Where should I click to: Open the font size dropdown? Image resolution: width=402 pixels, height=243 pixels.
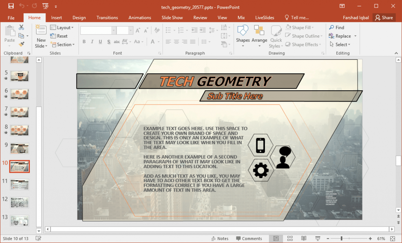130,30
